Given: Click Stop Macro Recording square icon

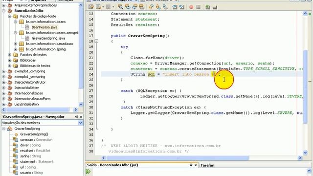Looking at the screenshot, I should (x=198, y=7).
